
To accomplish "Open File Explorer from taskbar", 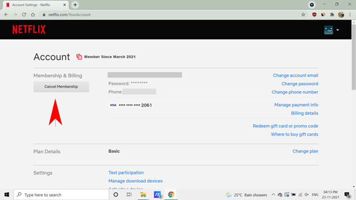I will (x=144, y=194).
